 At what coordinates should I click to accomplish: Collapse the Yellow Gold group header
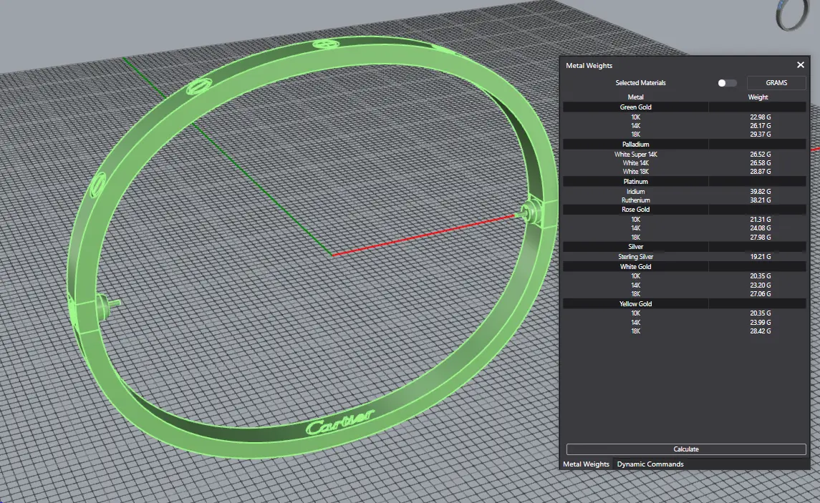(x=635, y=304)
